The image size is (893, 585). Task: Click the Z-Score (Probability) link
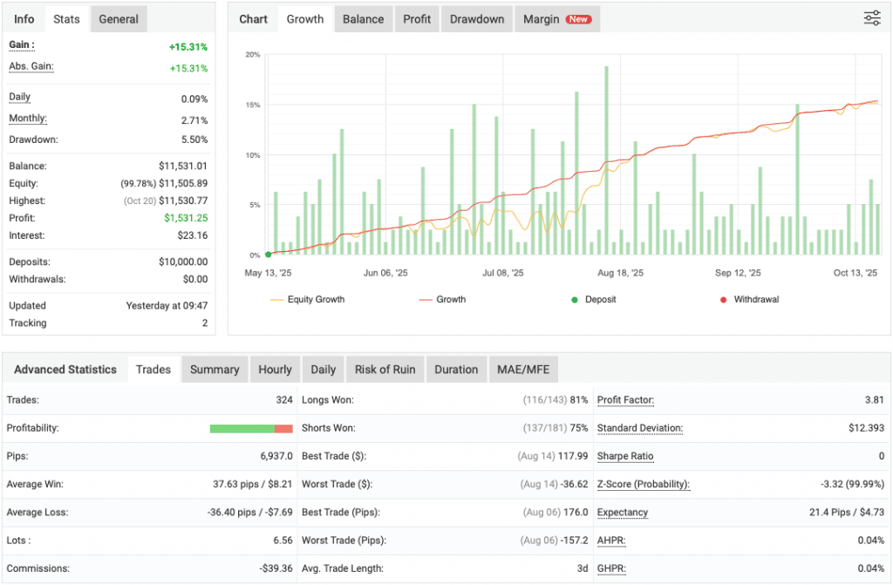pyautogui.click(x=643, y=484)
